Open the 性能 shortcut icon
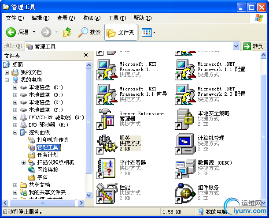This screenshot has height=218, width=269. tap(107, 193)
